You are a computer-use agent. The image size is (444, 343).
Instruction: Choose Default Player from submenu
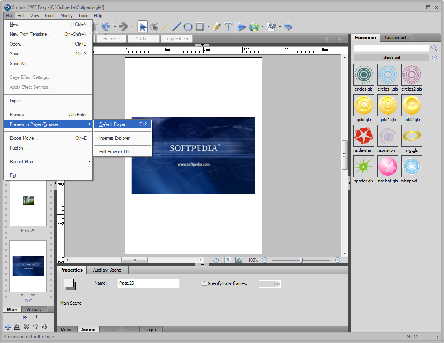click(x=123, y=124)
